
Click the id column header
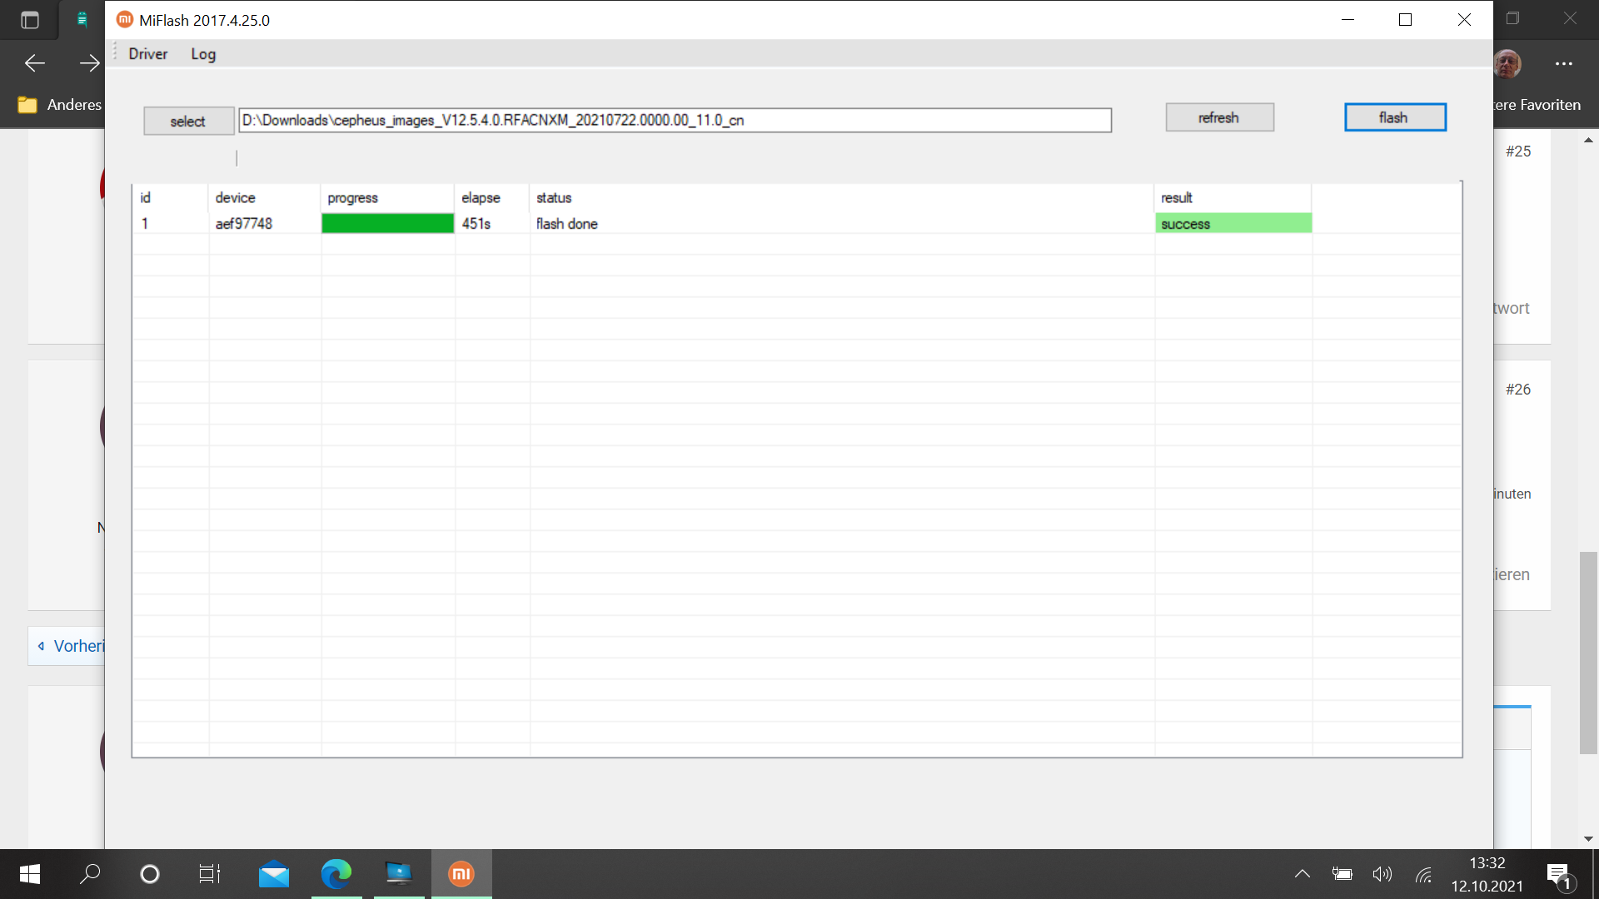click(x=171, y=197)
